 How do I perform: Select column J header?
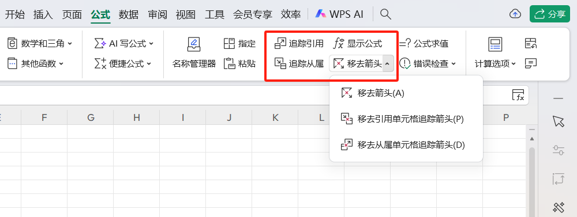coord(229,117)
